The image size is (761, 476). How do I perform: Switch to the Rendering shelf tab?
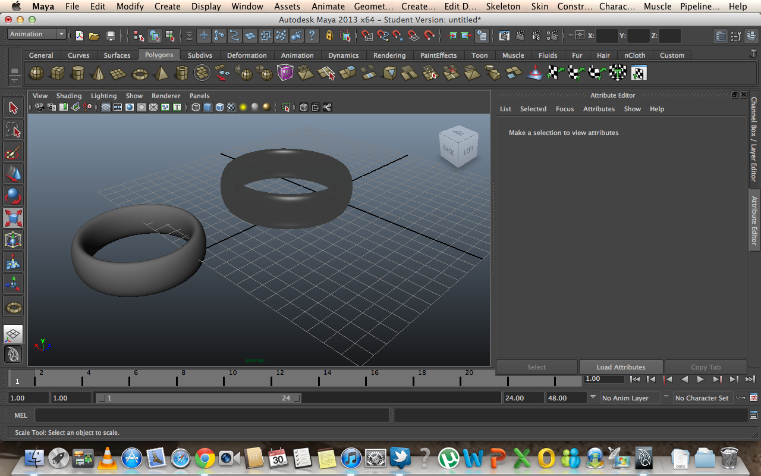pos(389,55)
